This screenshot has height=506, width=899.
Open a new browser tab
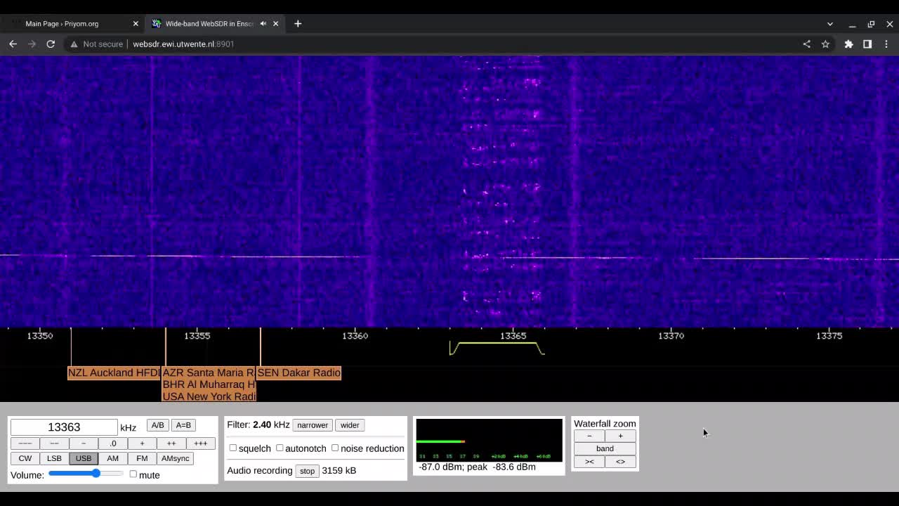pos(298,23)
